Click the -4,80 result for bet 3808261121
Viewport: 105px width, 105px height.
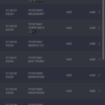point(92,44)
